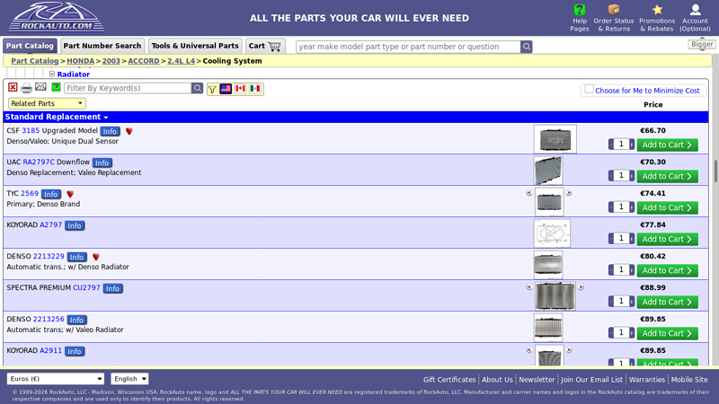
Task: Click the keyword filter search magnifier icon
Action: pyautogui.click(x=197, y=88)
